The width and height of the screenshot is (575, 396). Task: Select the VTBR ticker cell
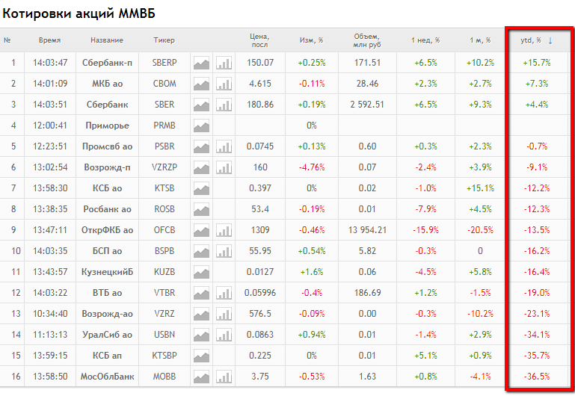tap(164, 293)
